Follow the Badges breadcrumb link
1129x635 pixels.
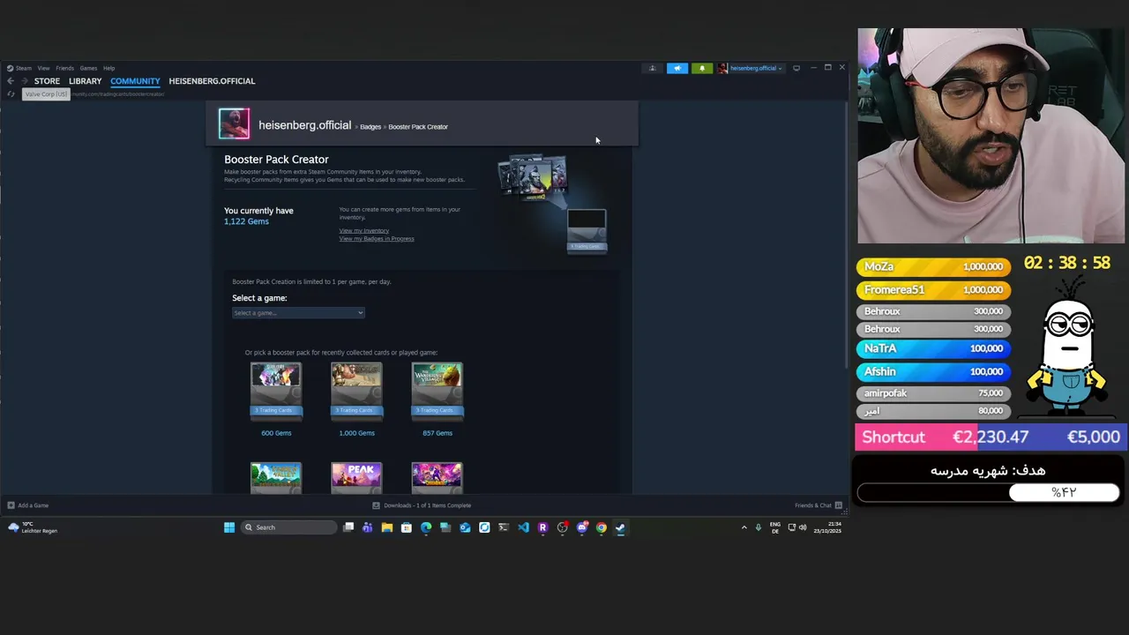[370, 127]
